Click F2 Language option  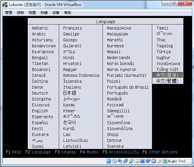(x=38, y=152)
